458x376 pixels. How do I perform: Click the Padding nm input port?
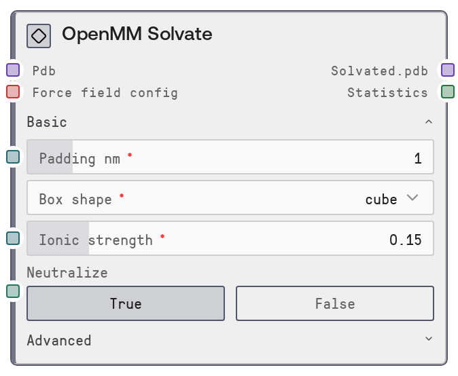click(x=13, y=157)
